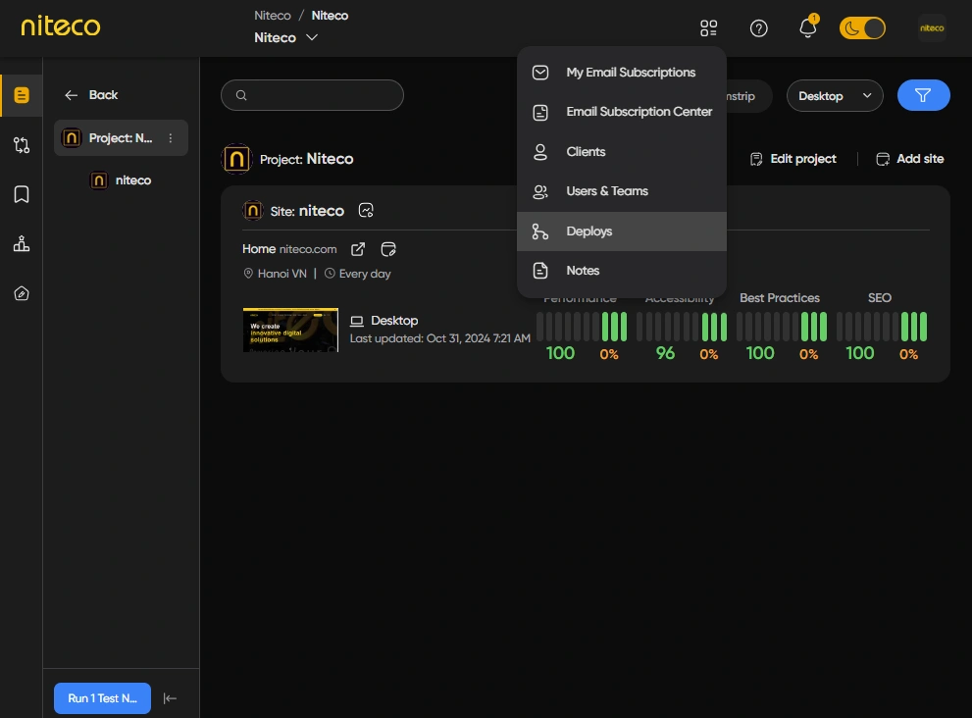This screenshot has width=972, height=718.
Task: Click Last updated Oct 31, 2024 text
Action: (440, 338)
